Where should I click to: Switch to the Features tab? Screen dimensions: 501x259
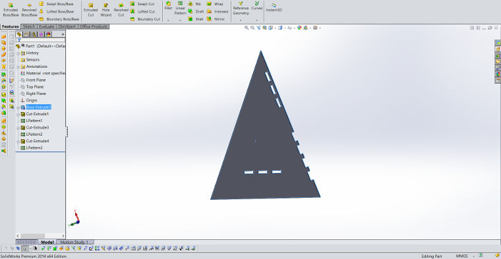tap(11, 26)
